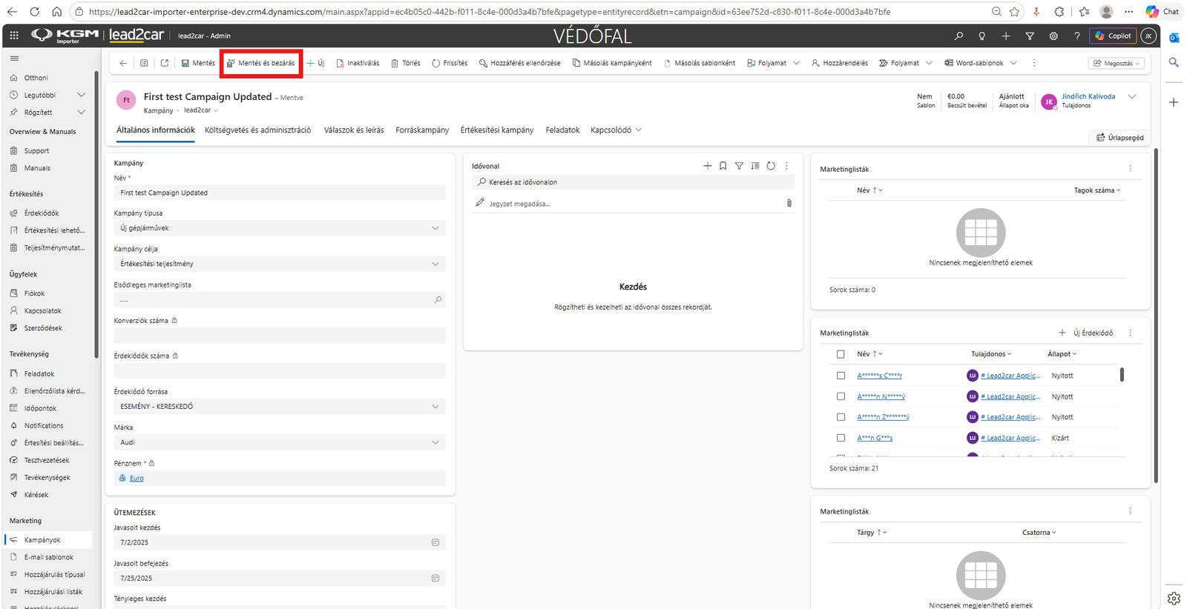The width and height of the screenshot is (1187, 609).
Task: Click the attachment paperclip in the note box
Action: (x=789, y=203)
